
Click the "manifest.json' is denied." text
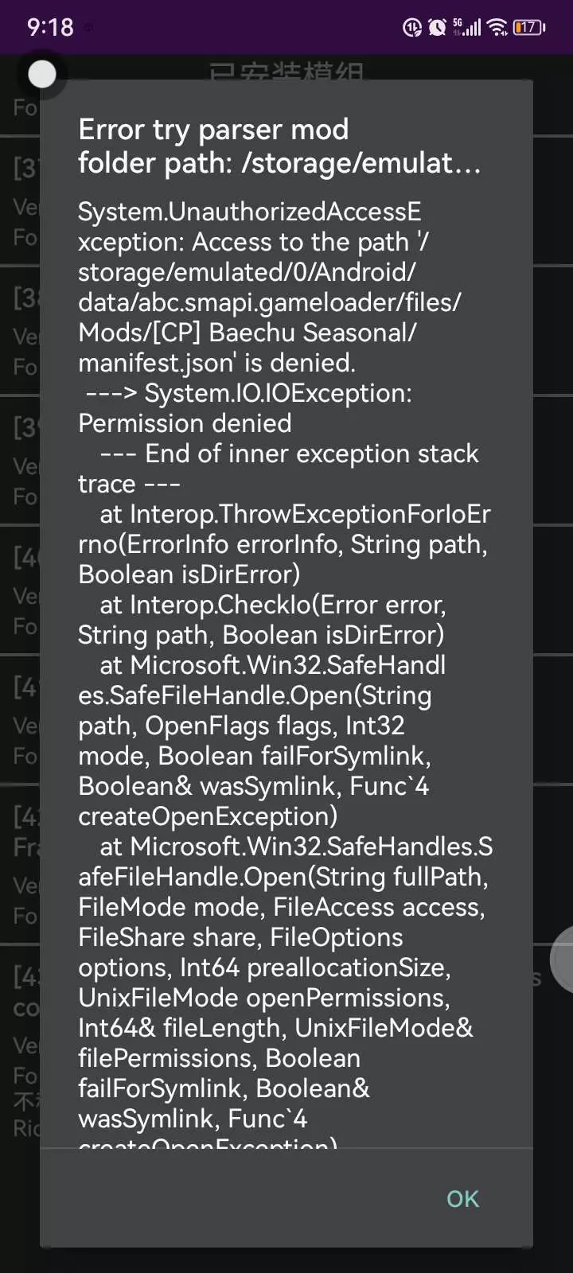point(216,363)
